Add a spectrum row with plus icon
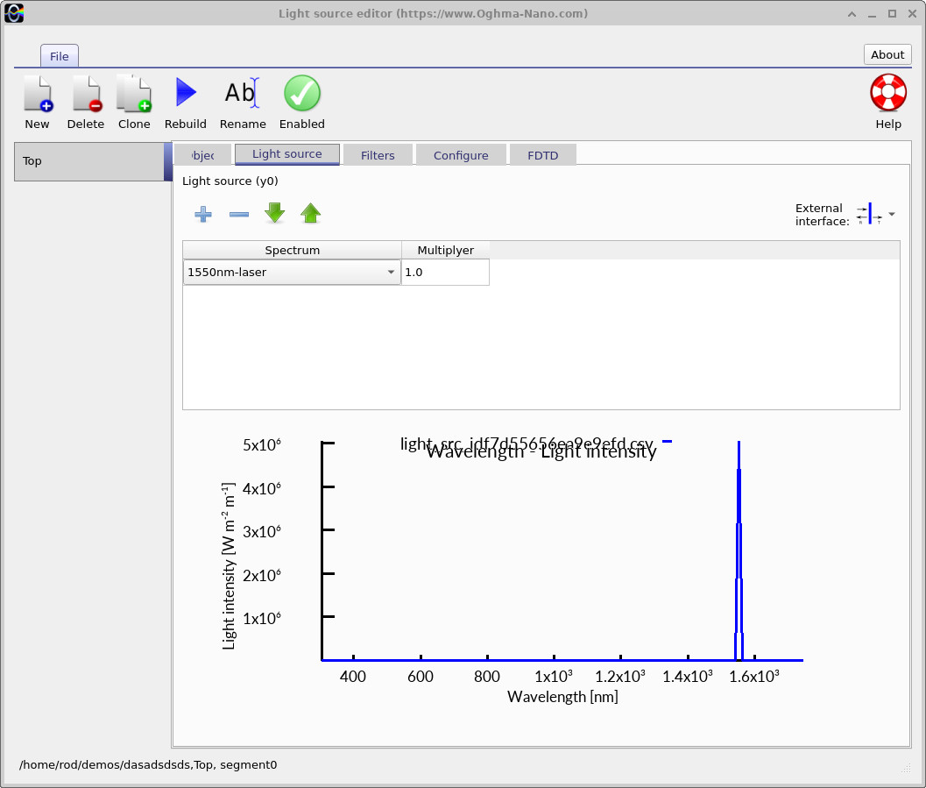926x788 pixels. coord(203,214)
